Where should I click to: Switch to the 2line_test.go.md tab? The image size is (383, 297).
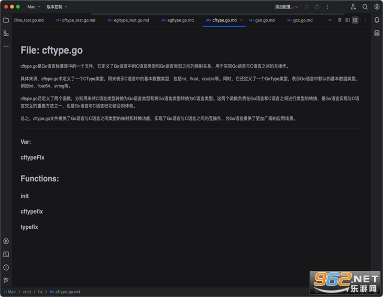click(x=28, y=20)
